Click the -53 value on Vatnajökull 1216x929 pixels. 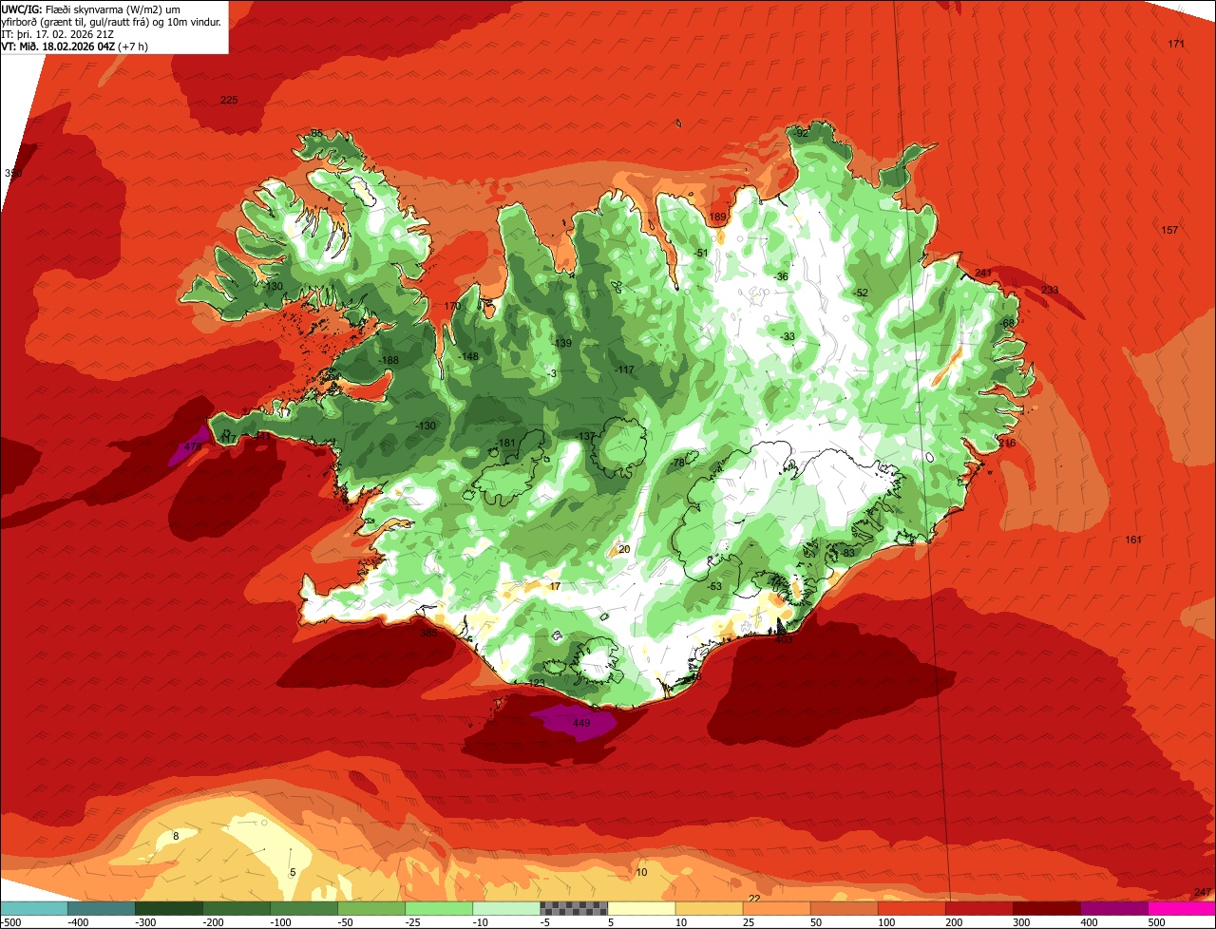click(x=713, y=586)
